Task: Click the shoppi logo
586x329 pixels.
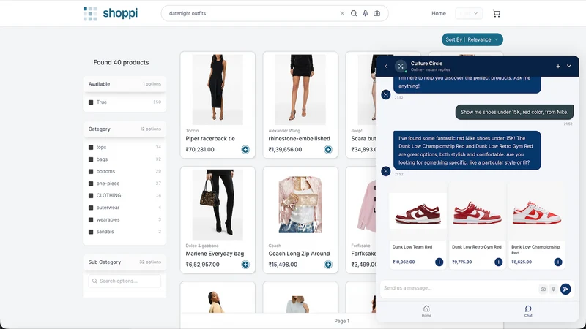Action: coord(111,13)
